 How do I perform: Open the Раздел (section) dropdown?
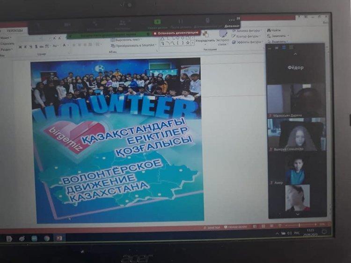(x=6, y=50)
